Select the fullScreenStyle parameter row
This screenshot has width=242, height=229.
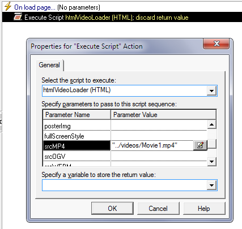click(x=125, y=136)
